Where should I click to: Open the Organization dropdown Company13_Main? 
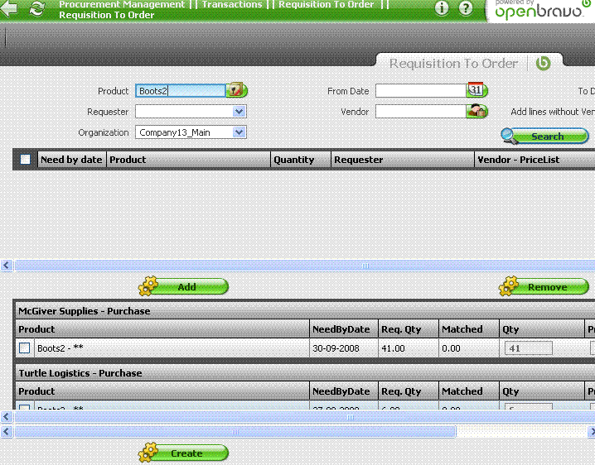pos(239,132)
